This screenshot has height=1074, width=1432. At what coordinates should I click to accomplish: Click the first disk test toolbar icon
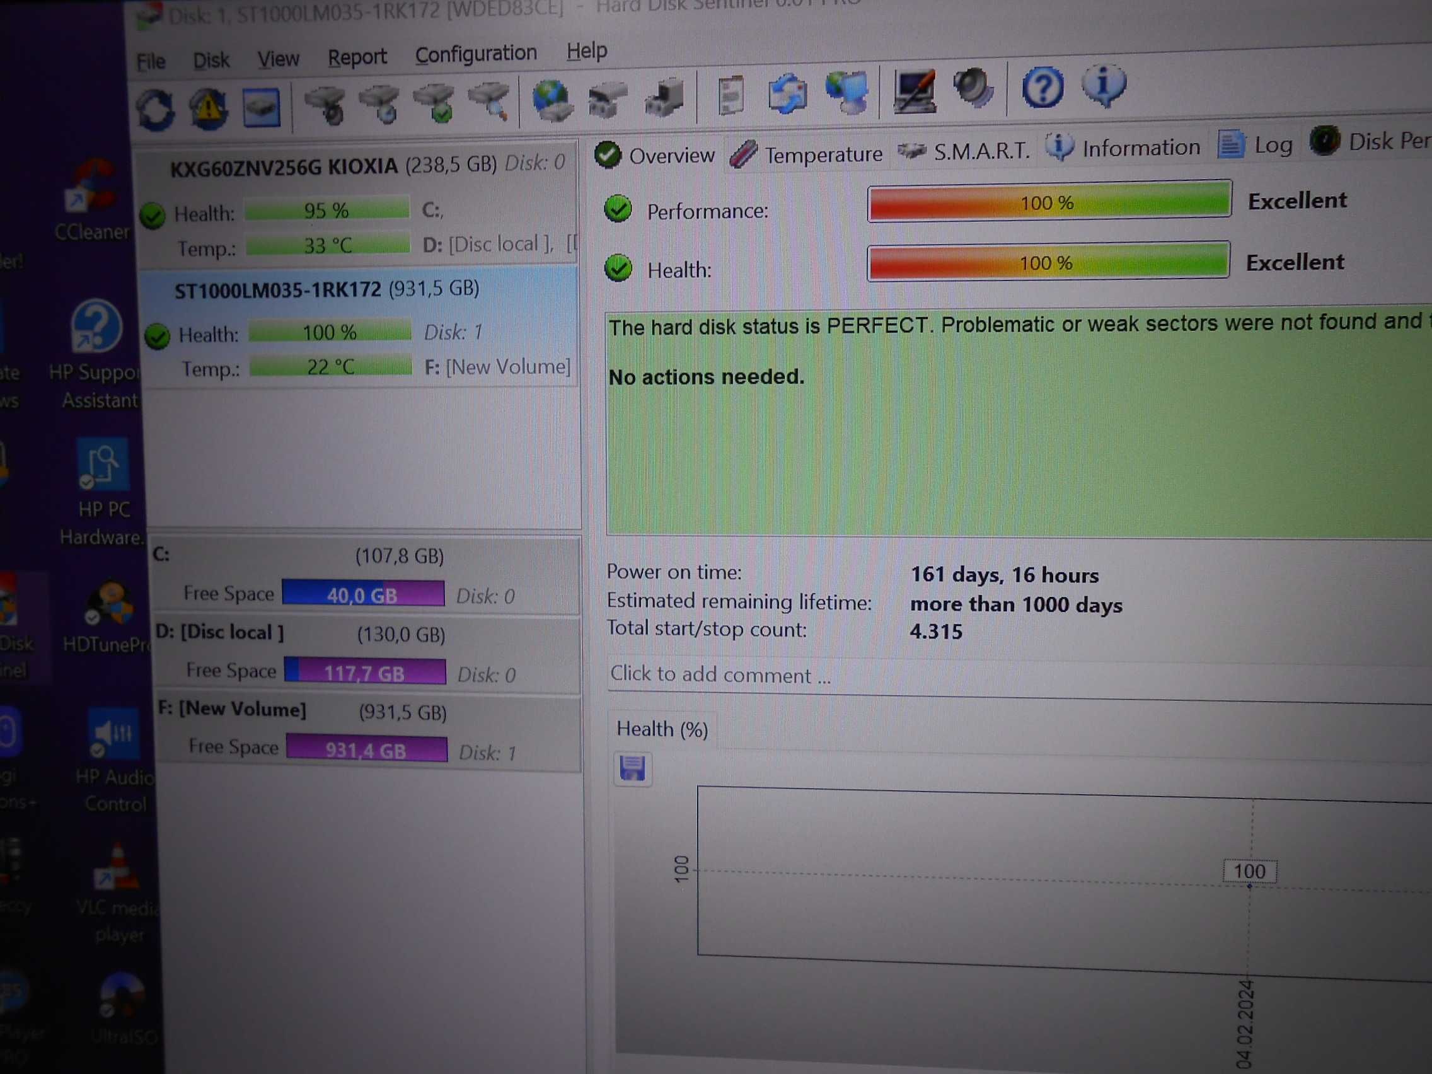[x=327, y=104]
